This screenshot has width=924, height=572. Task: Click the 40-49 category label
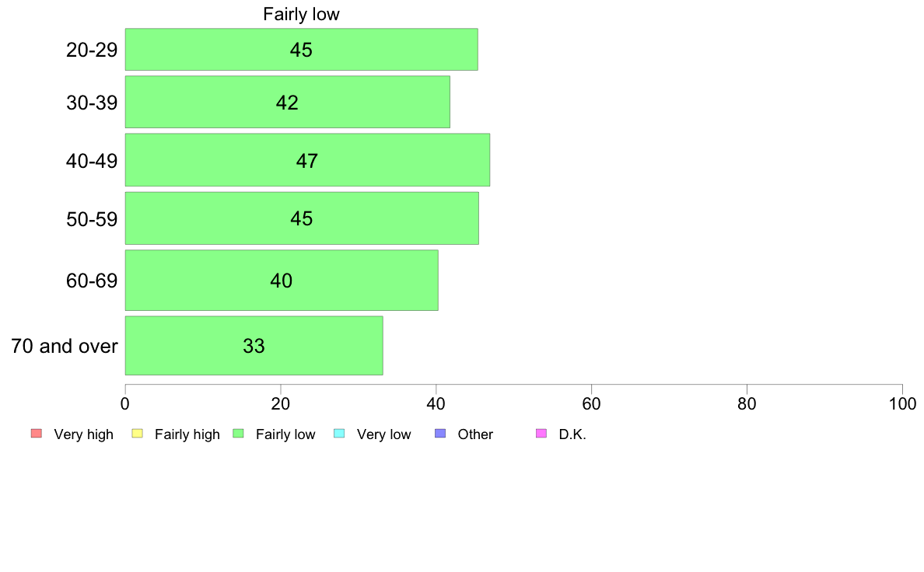pyautogui.click(x=92, y=161)
